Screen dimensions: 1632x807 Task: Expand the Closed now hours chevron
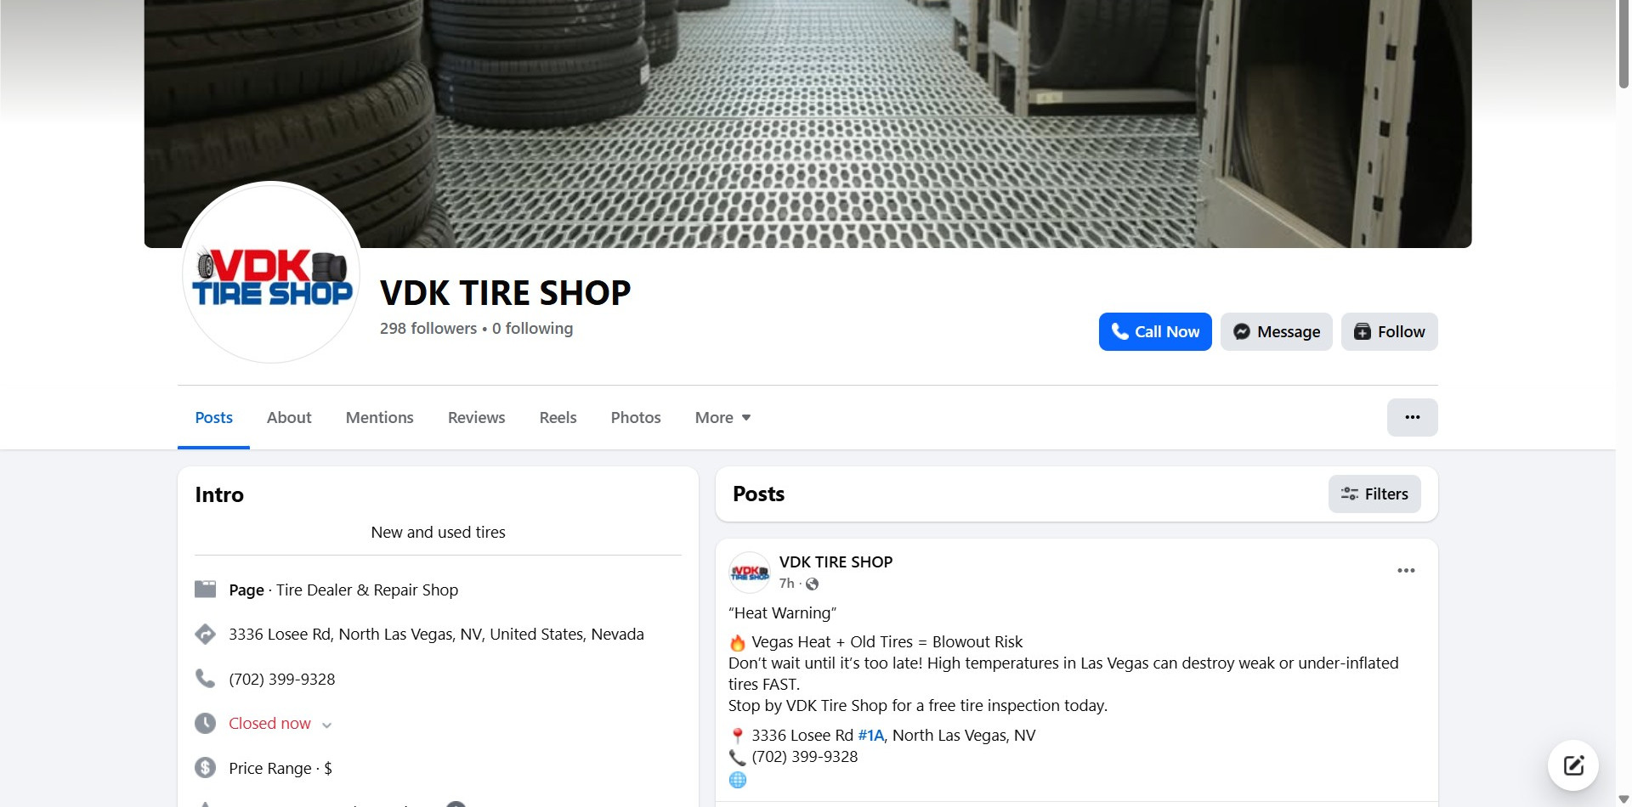pyautogui.click(x=326, y=724)
